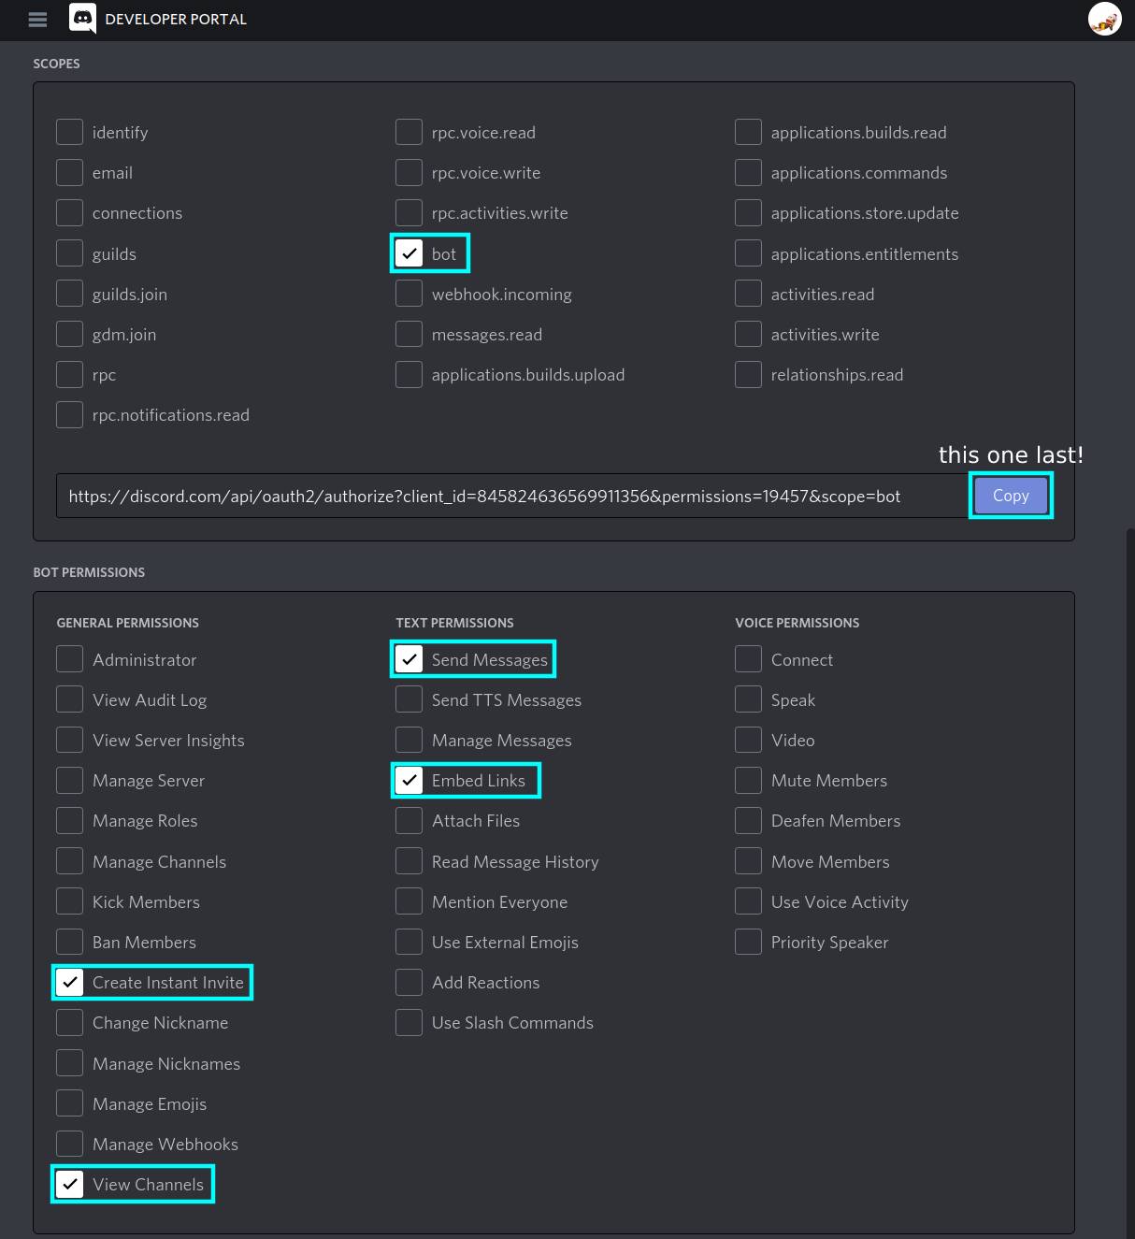Uncheck Create Instant Invite permission

point(69,982)
